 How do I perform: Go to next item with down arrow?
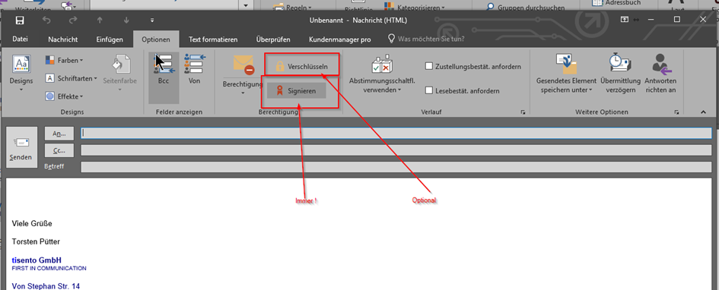pos(126,20)
